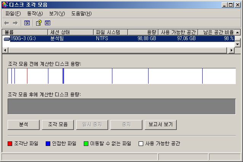Click the 150G-3 (G:) volume name
The image size is (243, 162).
[x=23, y=39]
